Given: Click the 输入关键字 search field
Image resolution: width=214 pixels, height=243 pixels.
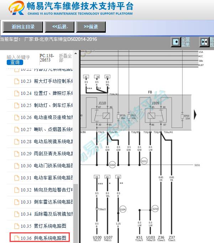Looking at the screenshot, I should point(18,57).
